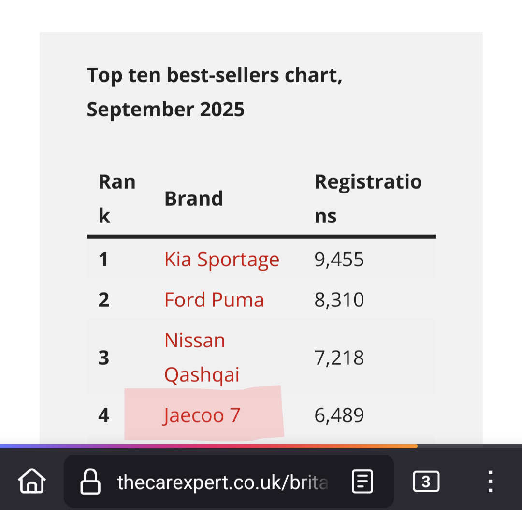Screen dimensions: 522x510
Task: Tap the browser home icon
Action: [32, 482]
